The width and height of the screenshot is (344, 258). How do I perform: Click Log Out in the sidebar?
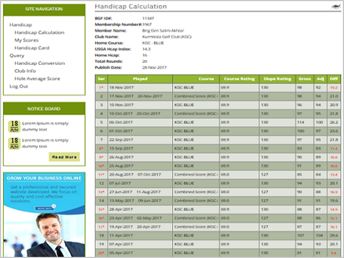point(19,87)
